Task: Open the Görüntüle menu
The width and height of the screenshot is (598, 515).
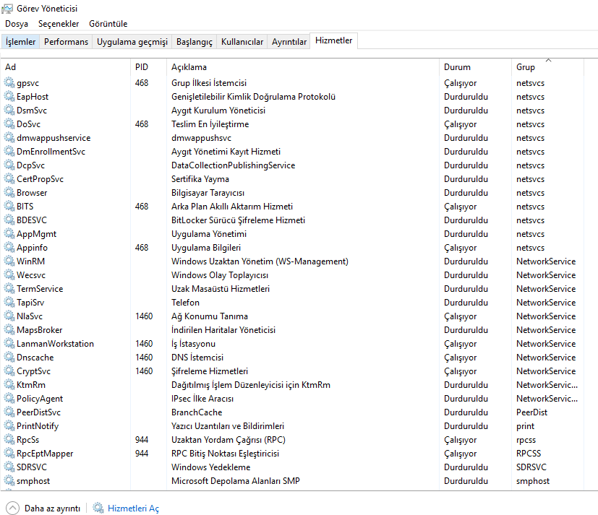Action: pos(108,24)
